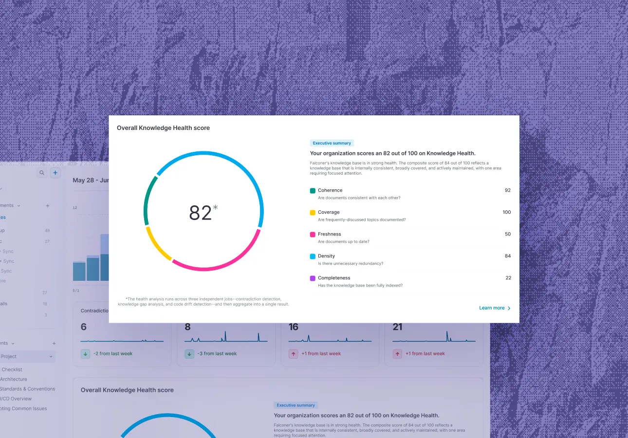Click the 'Freshness' metric label
The height and width of the screenshot is (438, 628).
tap(330, 234)
